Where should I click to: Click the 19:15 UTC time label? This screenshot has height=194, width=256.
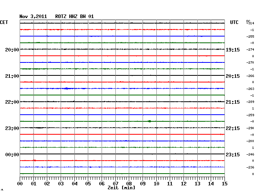233,50
